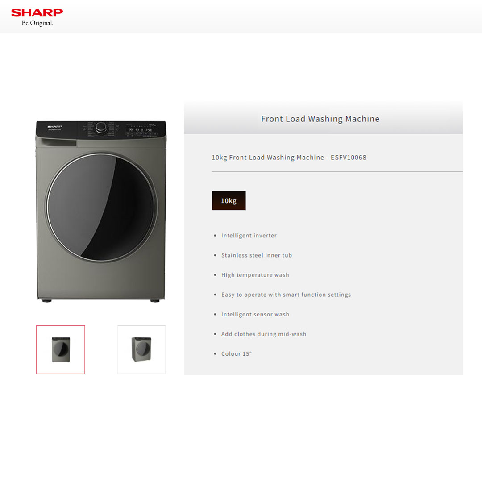Click Add clothes during mid-wash feature

coord(264,334)
